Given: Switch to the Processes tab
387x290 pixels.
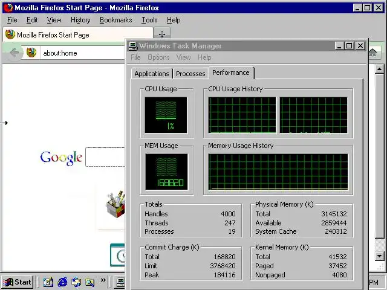Looking at the screenshot, I should (x=190, y=74).
